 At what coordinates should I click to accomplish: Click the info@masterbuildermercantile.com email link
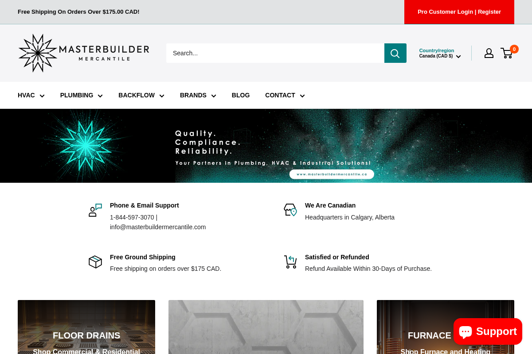coord(158,227)
